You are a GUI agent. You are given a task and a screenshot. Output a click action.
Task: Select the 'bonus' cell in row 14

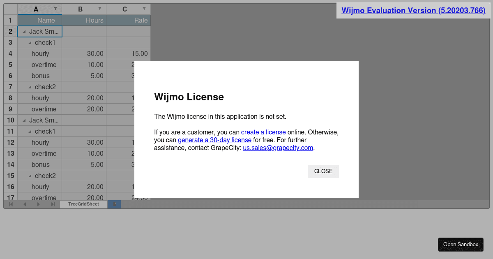click(x=40, y=164)
